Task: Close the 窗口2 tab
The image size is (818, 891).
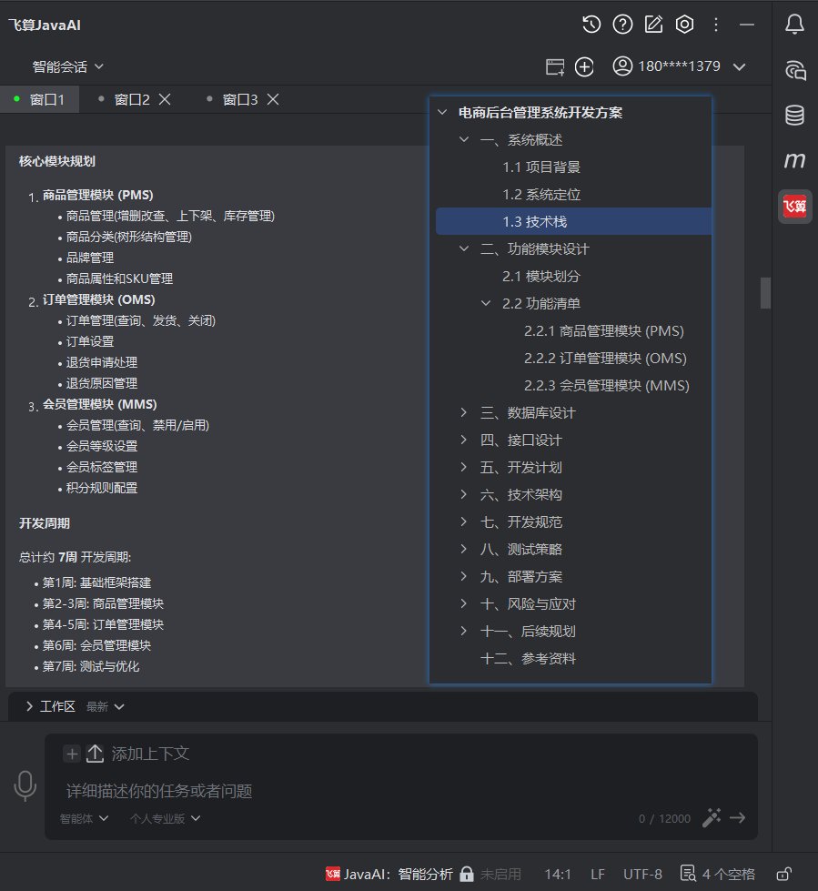Action: [165, 99]
